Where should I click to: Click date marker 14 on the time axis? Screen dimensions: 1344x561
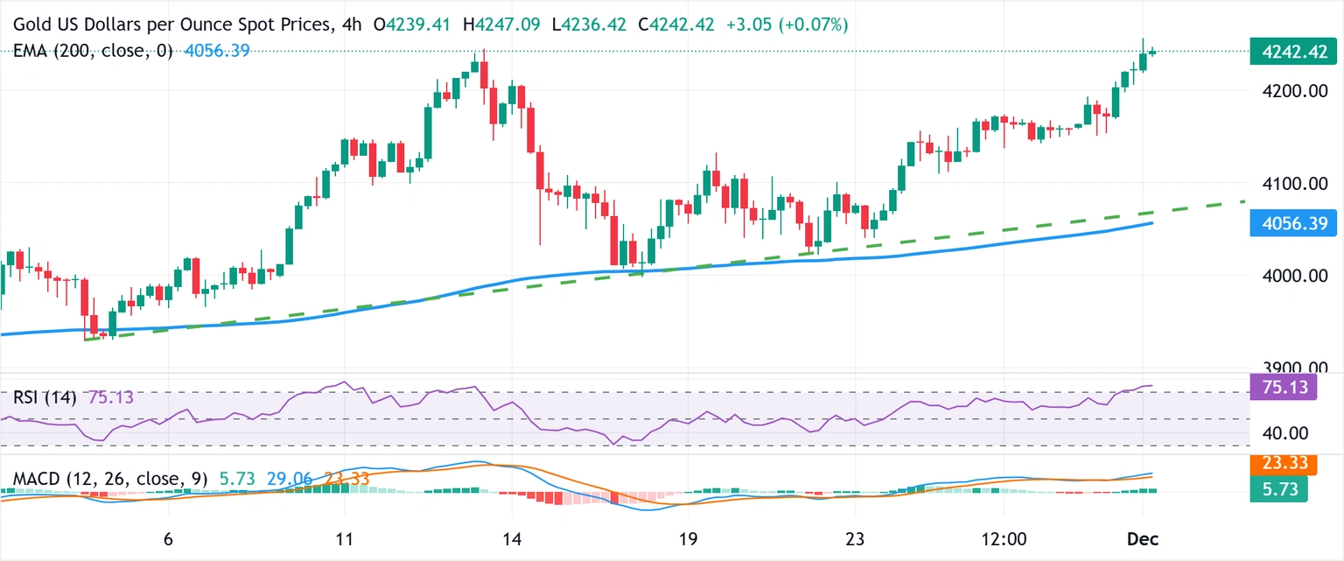(x=513, y=540)
